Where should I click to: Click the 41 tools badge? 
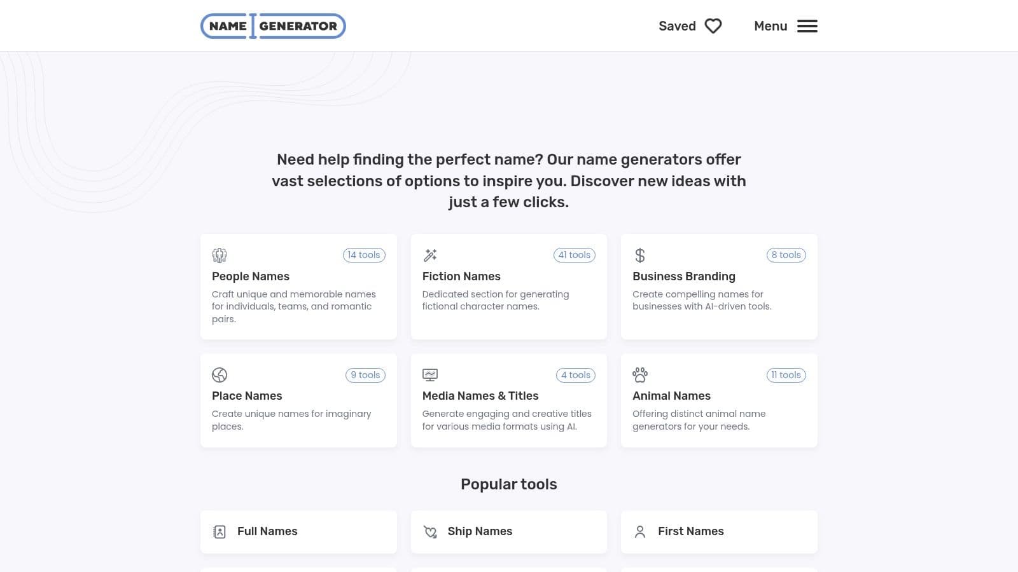coord(575,255)
